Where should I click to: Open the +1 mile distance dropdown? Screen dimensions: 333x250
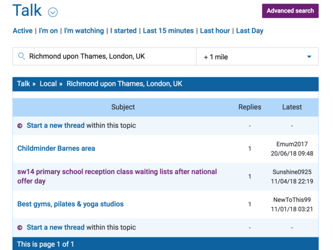pos(257,56)
